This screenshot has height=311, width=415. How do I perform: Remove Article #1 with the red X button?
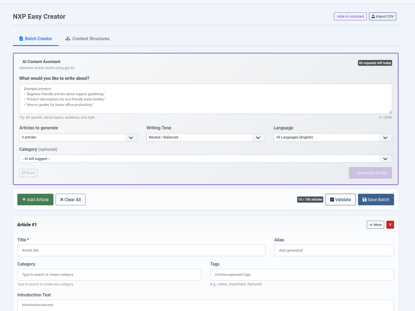point(390,225)
